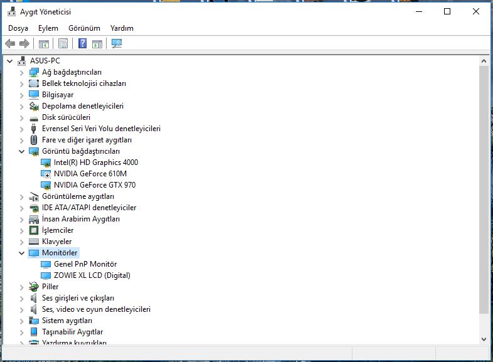Click the Sistem aygıtları icon

click(x=34, y=321)
